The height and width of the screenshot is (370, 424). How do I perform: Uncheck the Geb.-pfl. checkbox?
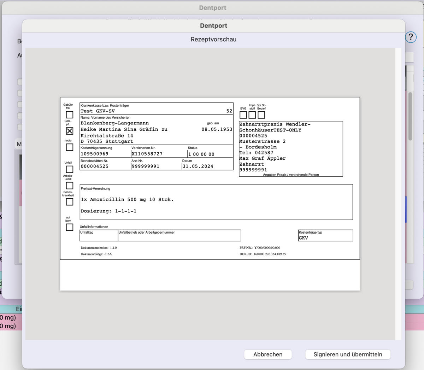point(70,131)
